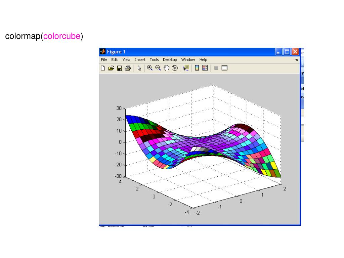The image size is (344, 258).
Task: Create a new figure with toolbar icon
Action: [103, 68]
